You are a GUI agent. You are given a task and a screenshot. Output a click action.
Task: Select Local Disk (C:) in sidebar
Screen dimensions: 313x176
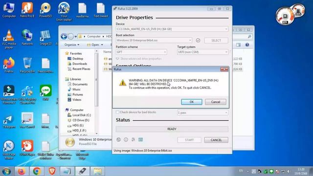coord(79,115)
